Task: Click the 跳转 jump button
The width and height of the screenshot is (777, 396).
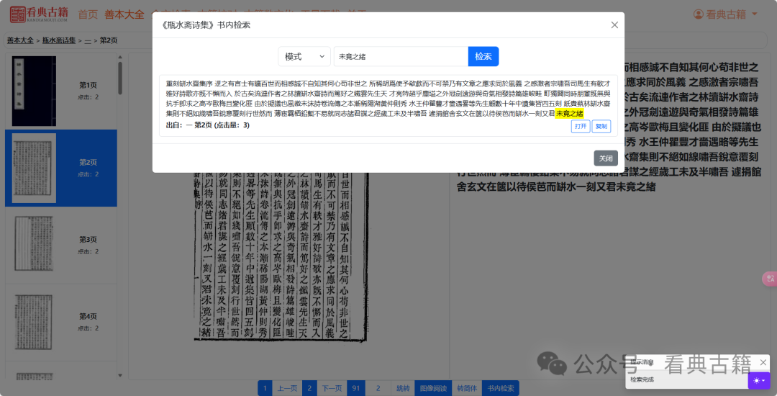Action: point(403,388)
